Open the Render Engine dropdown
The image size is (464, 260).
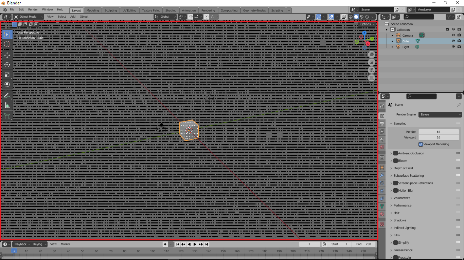point(440,114)
